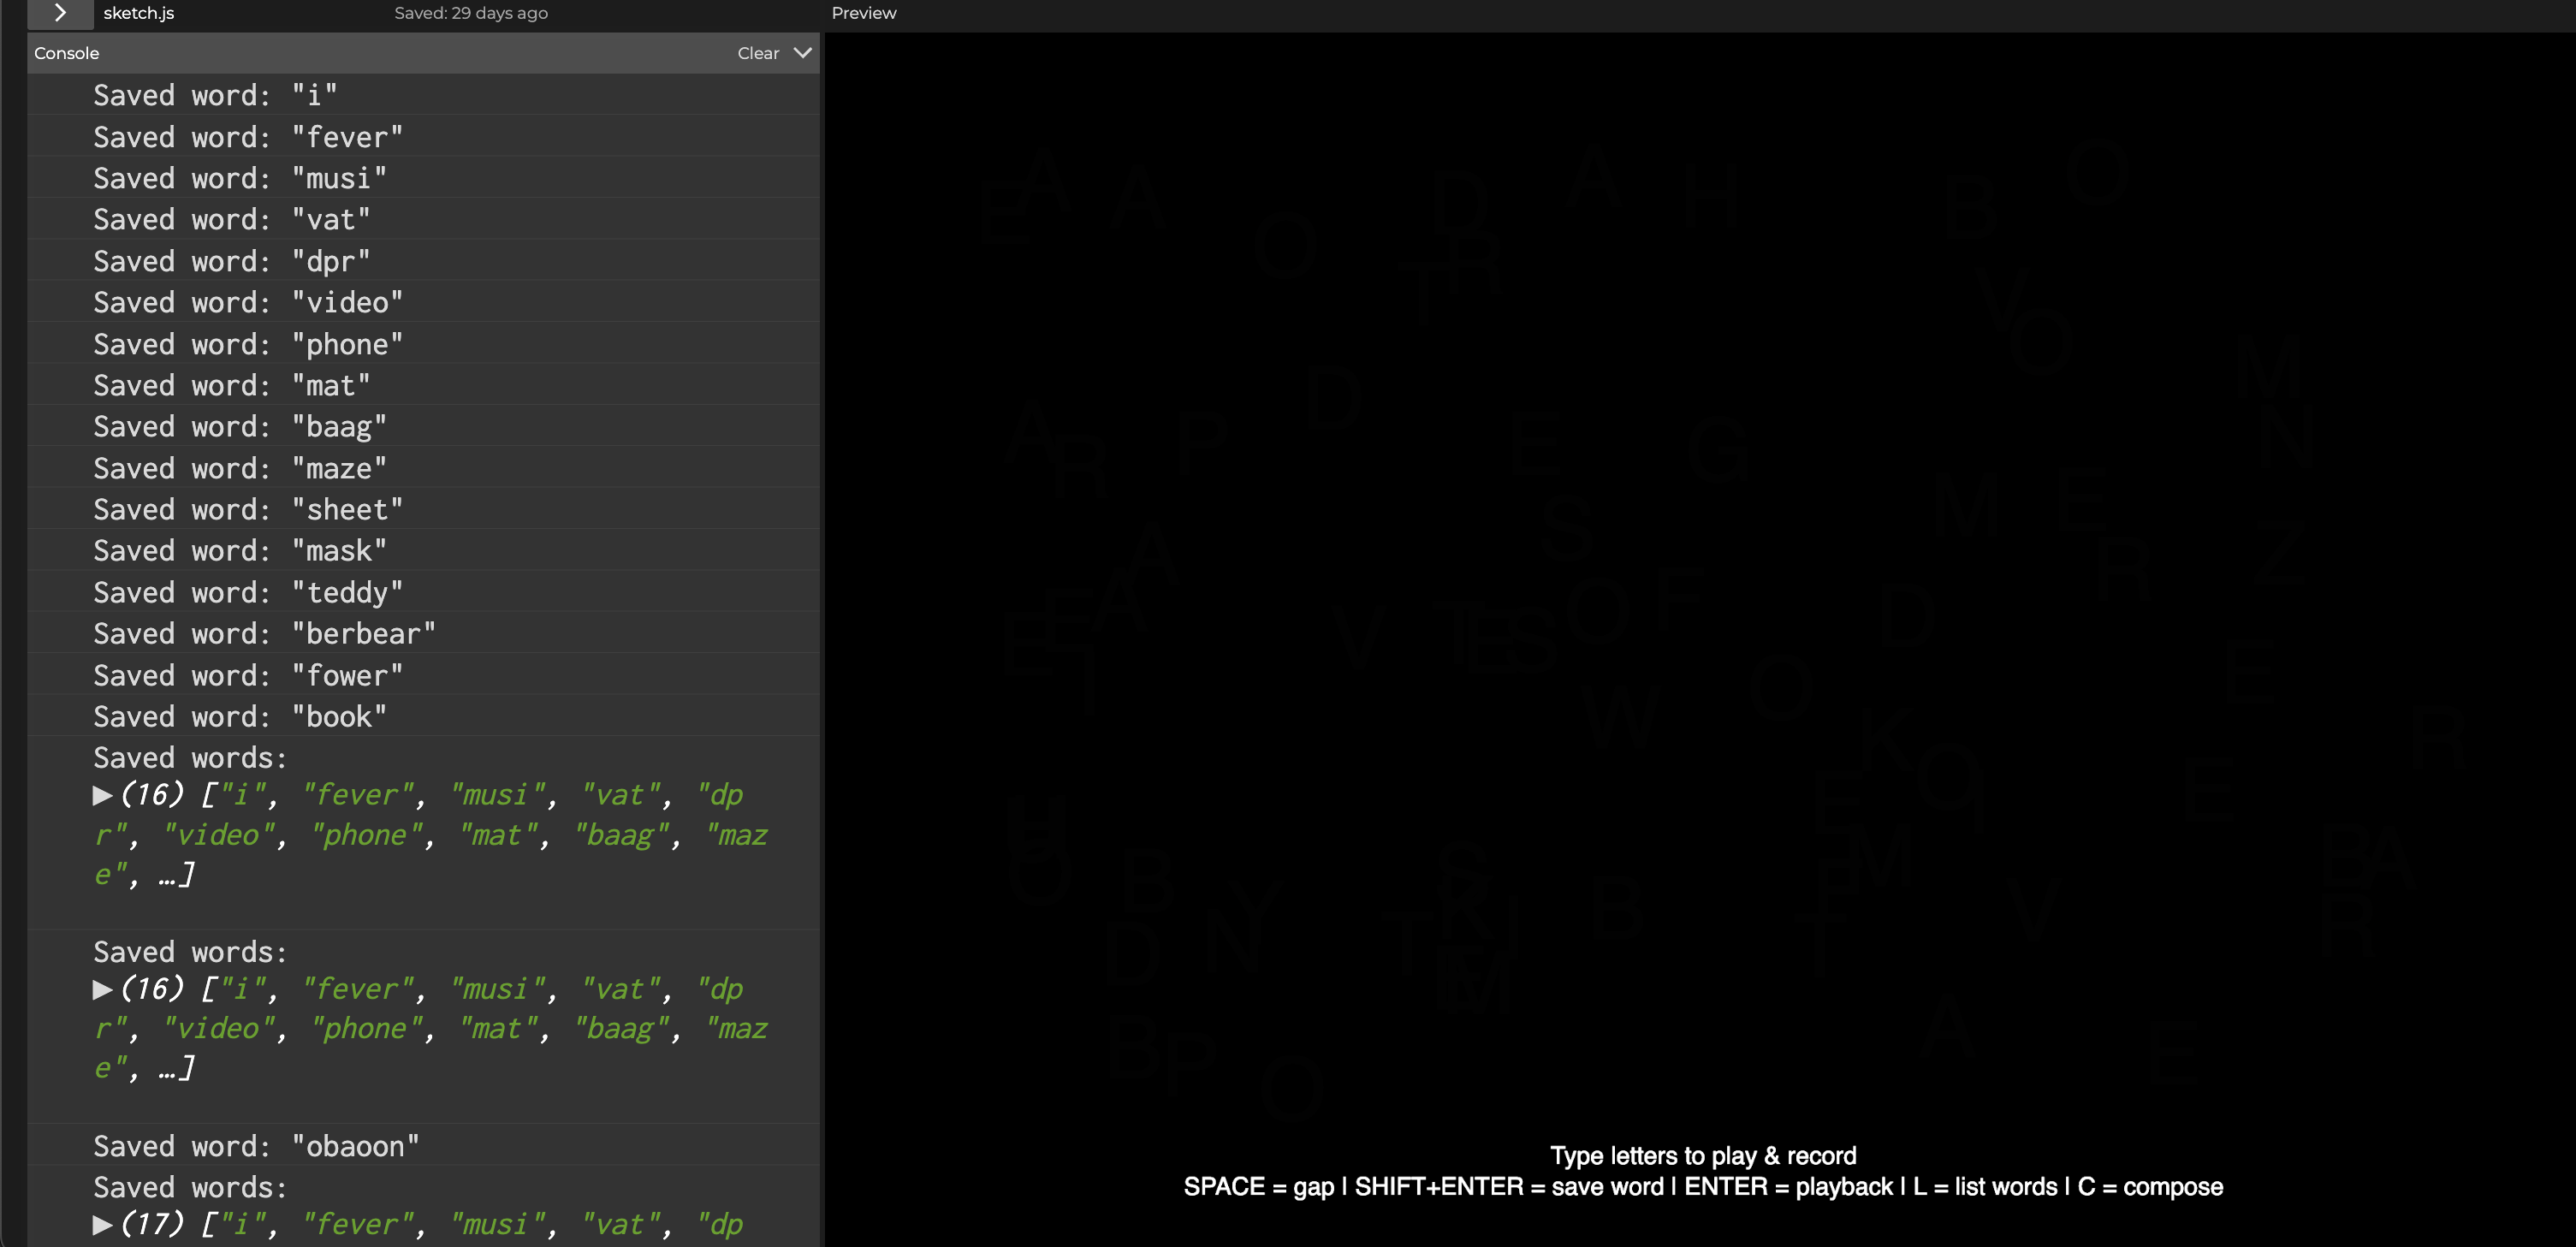Click the console line Saved word "berbear"
2576x1247 pixels.
pos(263,634)
